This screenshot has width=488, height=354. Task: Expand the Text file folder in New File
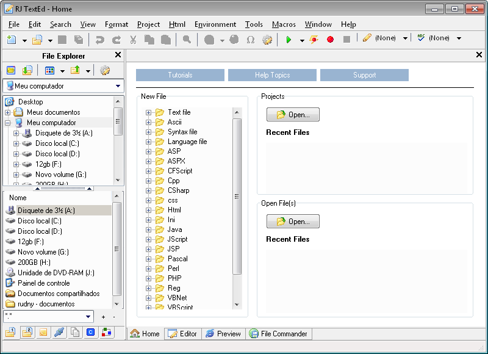point(148,112)
